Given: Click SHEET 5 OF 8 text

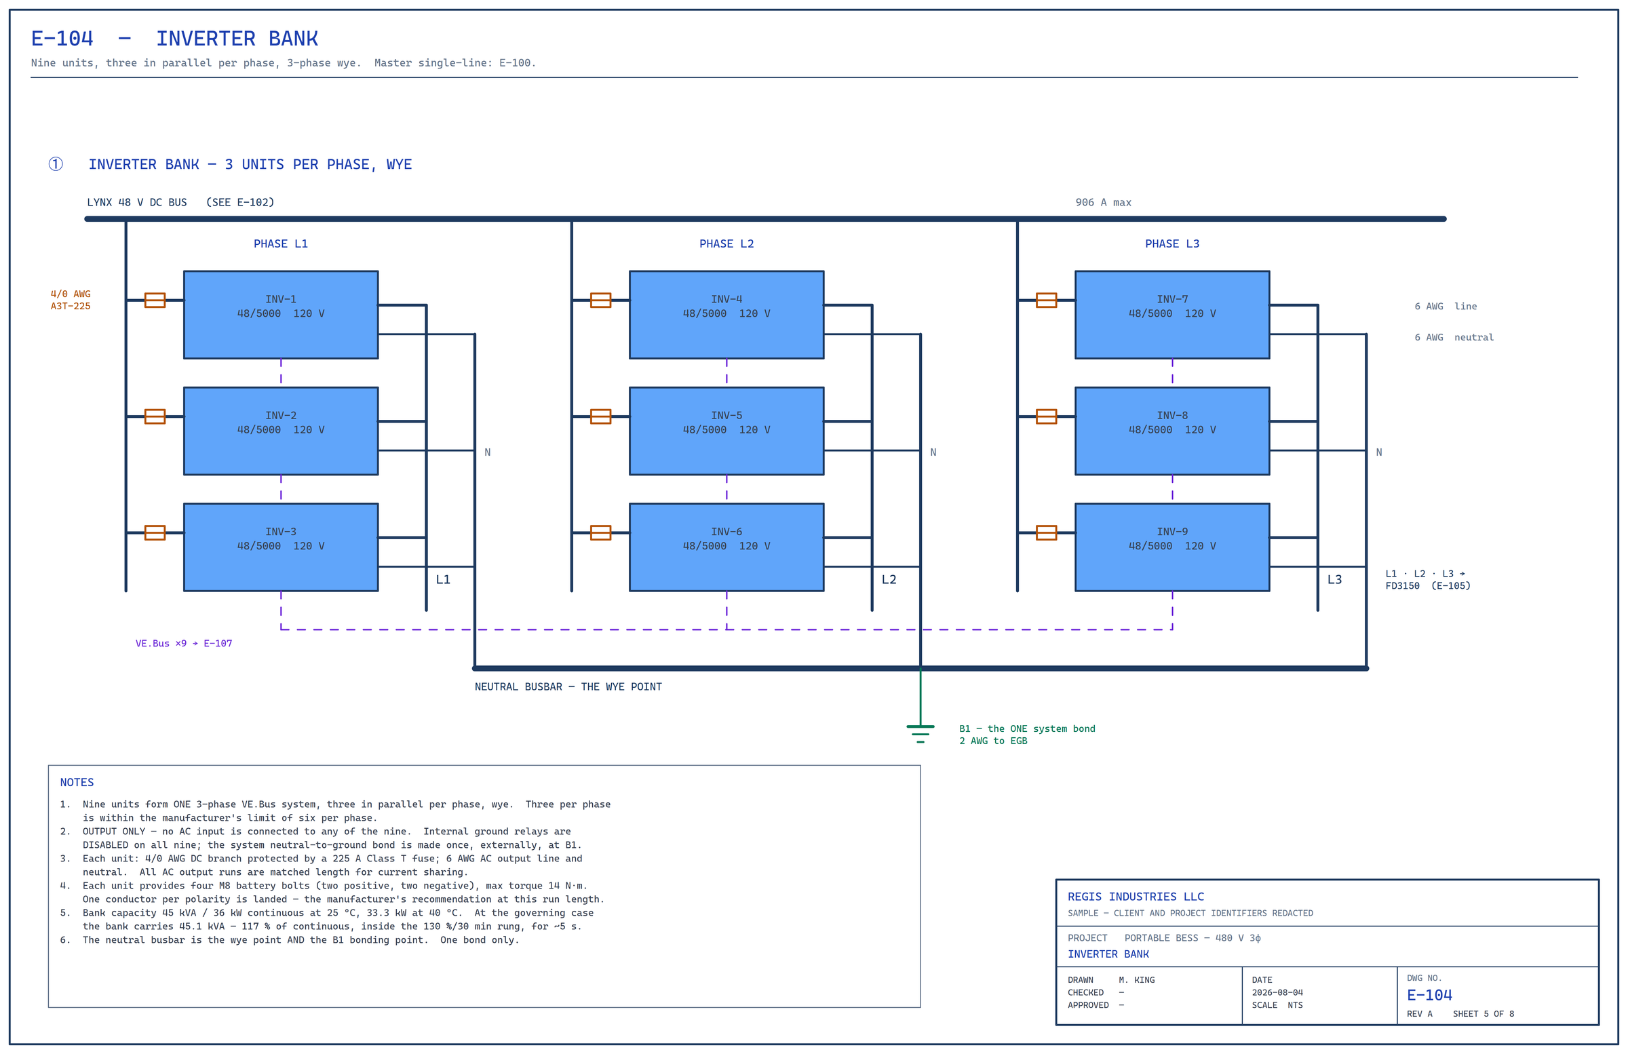Looking at the screenshot, I should [1483, 1014].
